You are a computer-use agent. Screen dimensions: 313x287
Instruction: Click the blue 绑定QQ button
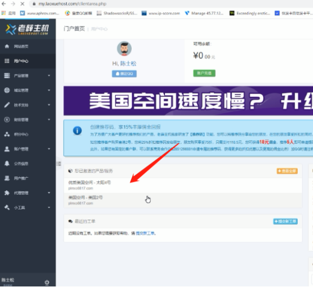pos(124,74)
